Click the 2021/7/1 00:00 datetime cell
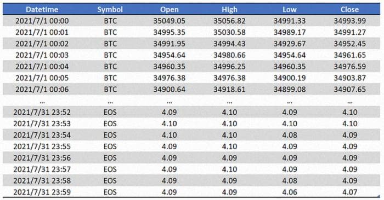This screenshot has width=384, height=200. coord(42,21)
